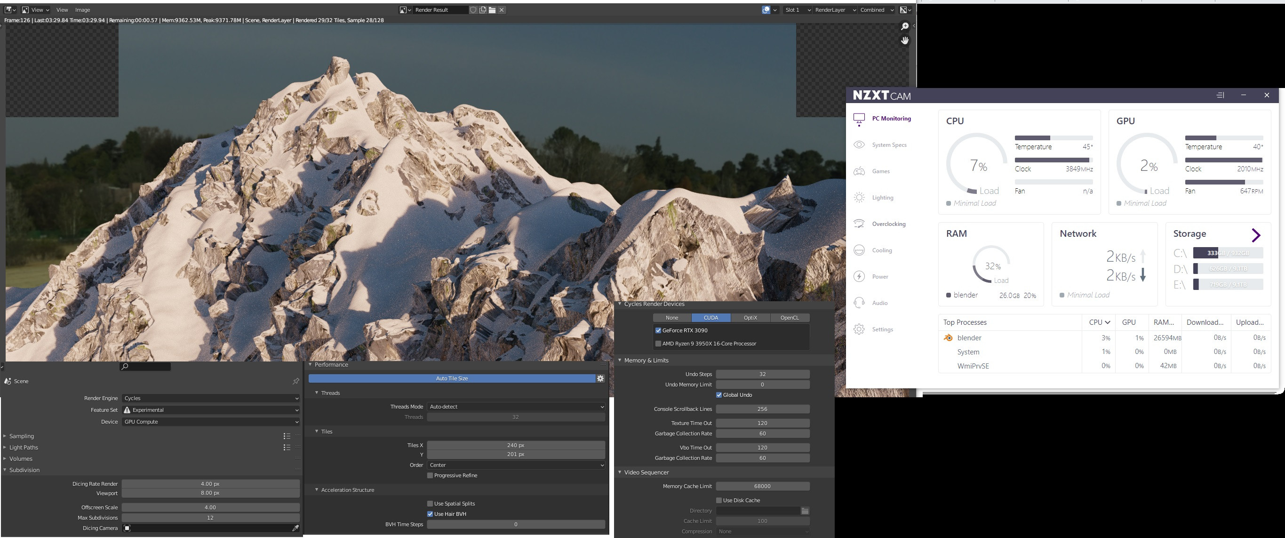
Task: Open the Threads Mode dropdown
Action: coord(516,406)
